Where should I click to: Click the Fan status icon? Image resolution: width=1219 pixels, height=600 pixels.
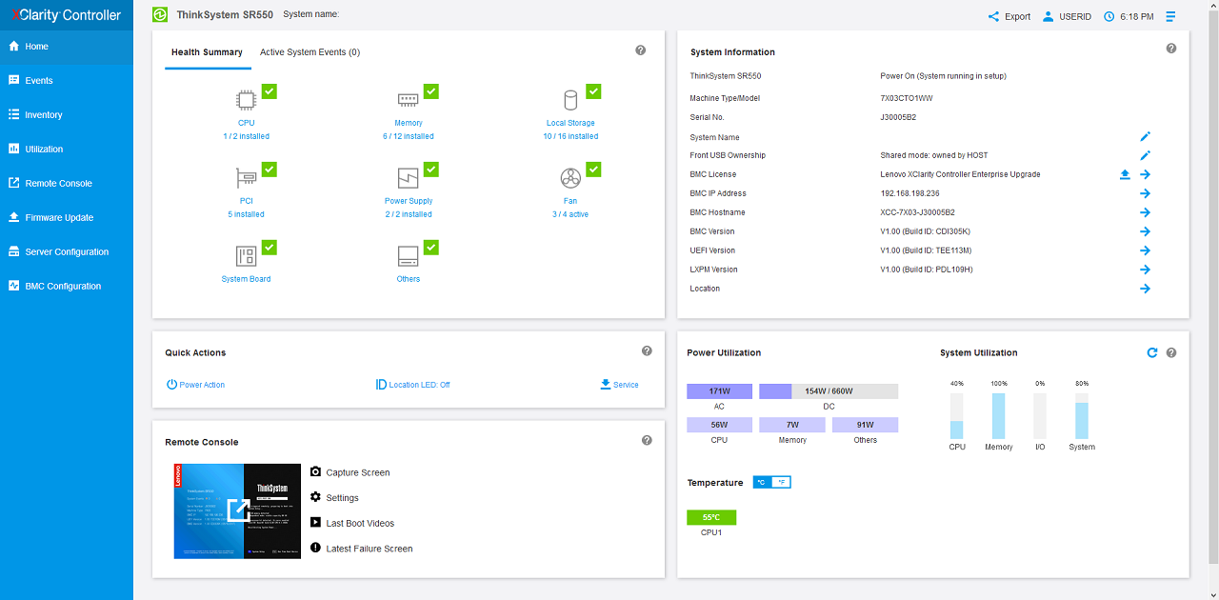[570, 178]
